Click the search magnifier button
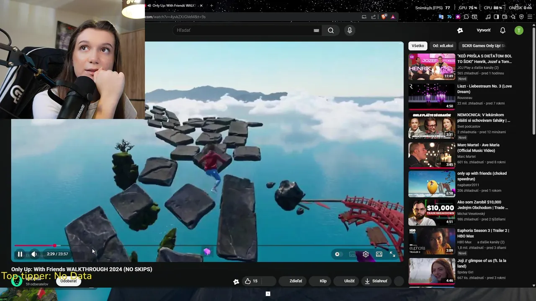This screenshot has width=536, height=301. [331, 30]
